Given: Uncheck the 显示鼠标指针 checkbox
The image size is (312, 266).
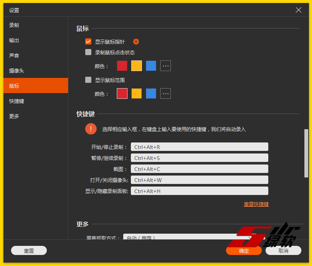Looking at the screenshot, I should pos(88,42).
